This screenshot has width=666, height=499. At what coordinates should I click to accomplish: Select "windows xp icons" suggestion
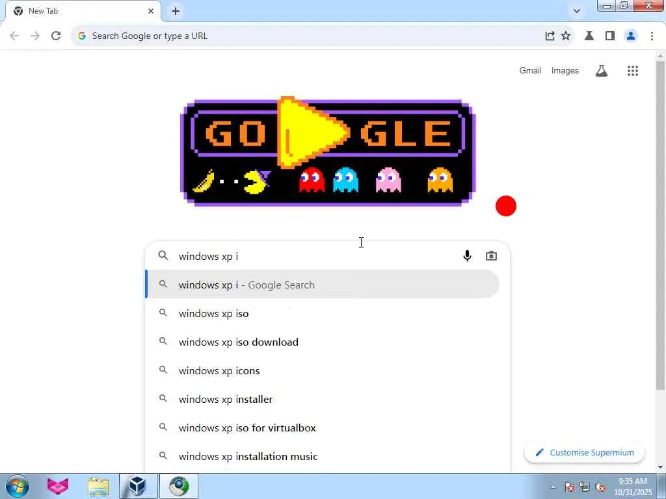pos(323,370)
